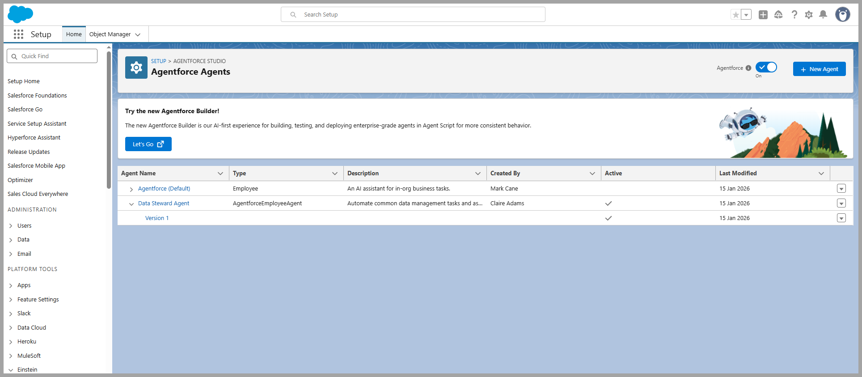Image resolution: width=862 pixels, height=377 pixels.
Task: Click the sidebar vertical scrollbar
Action: (x=109, y=120)
